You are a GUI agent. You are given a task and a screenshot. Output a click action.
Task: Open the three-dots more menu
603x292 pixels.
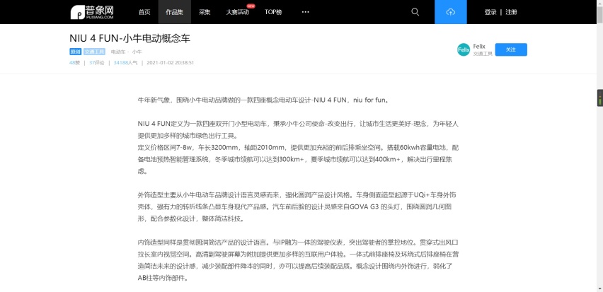(305, 12)
